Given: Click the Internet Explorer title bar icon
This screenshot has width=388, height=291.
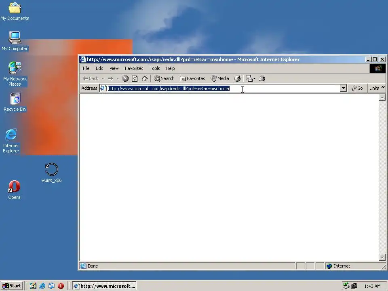Looking at the screenshot, I should click(x=83, y=59).
